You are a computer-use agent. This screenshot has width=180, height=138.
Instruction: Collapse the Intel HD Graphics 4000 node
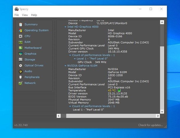pos(65,27)
